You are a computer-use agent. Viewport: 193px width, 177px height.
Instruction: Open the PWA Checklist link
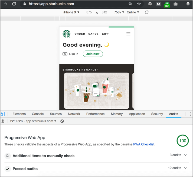tap(144, 144)
